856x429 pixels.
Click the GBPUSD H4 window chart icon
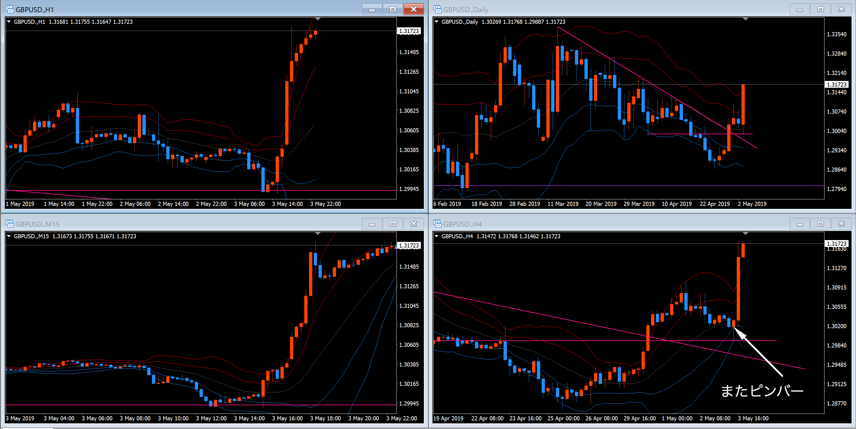(x=437, y=224)
